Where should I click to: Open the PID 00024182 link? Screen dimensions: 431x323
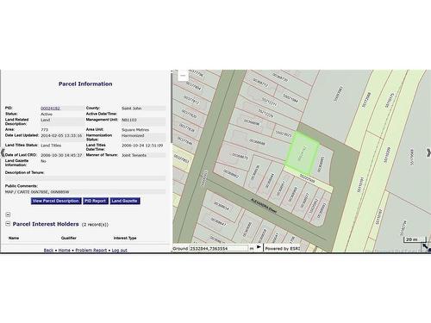coord(50,109)
